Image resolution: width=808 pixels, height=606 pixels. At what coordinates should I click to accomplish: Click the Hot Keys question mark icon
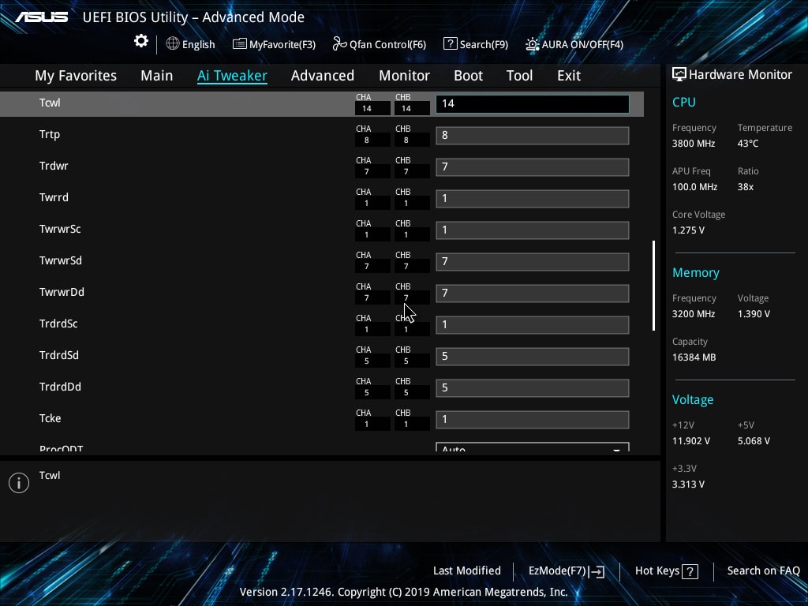[690, 571]
